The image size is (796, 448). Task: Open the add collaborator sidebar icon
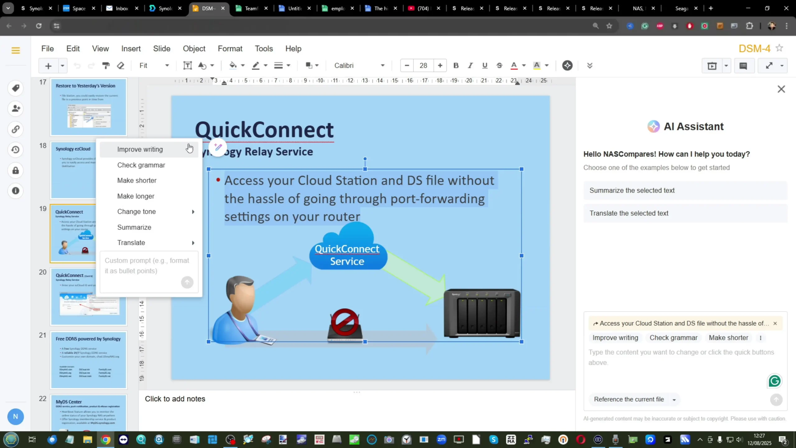point(16,109)
